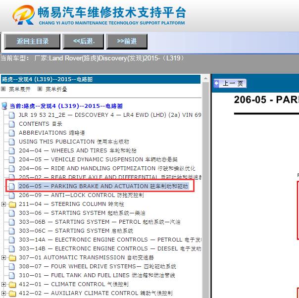
Task: Select 307-01 AUTOMATIC TRANSMISSION label
Action: pos(86,257)
